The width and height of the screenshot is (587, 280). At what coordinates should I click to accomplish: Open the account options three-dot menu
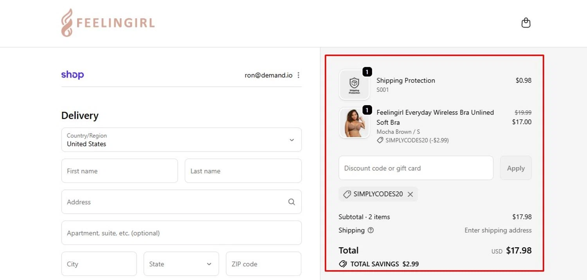tap(299, 75)
